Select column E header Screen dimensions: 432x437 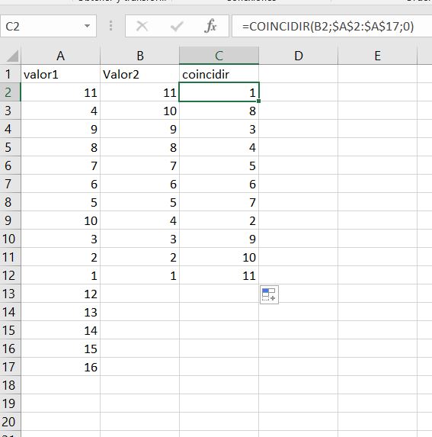(x=377, y=56)
